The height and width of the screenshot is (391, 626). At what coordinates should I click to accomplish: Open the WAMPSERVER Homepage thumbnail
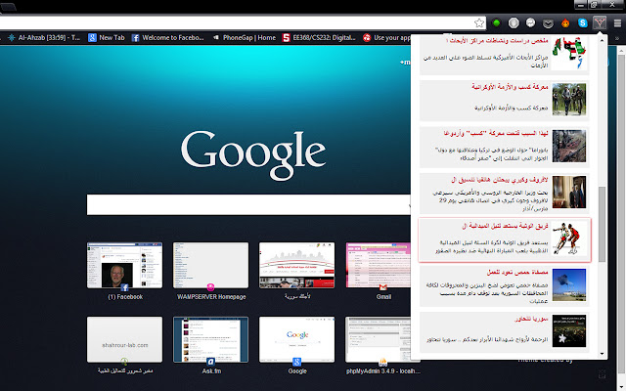coord(211,265)
